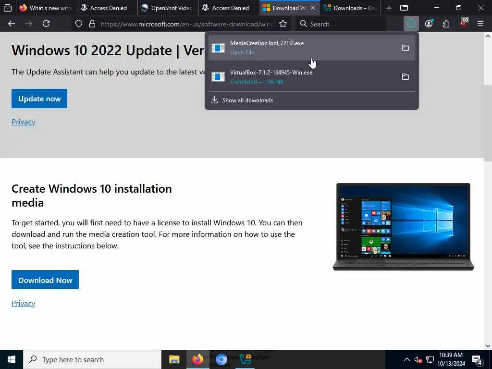Image resolution: width=492 pixels, height=369 pixels.
Task: Open Privacy link under Download Now
Action: [x=23, y=304]
